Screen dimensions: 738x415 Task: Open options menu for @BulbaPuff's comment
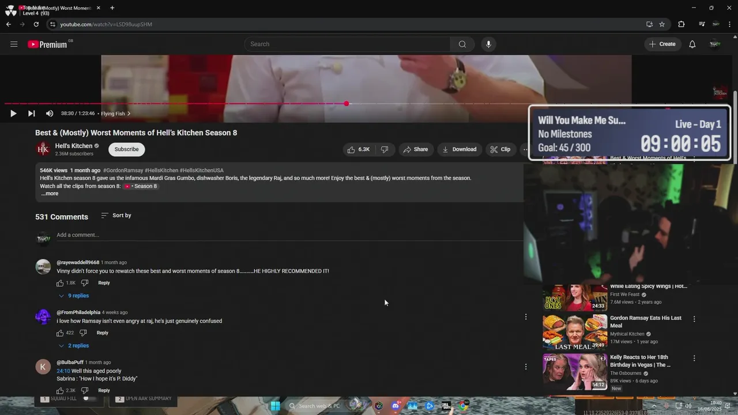(x=525, y=367)
